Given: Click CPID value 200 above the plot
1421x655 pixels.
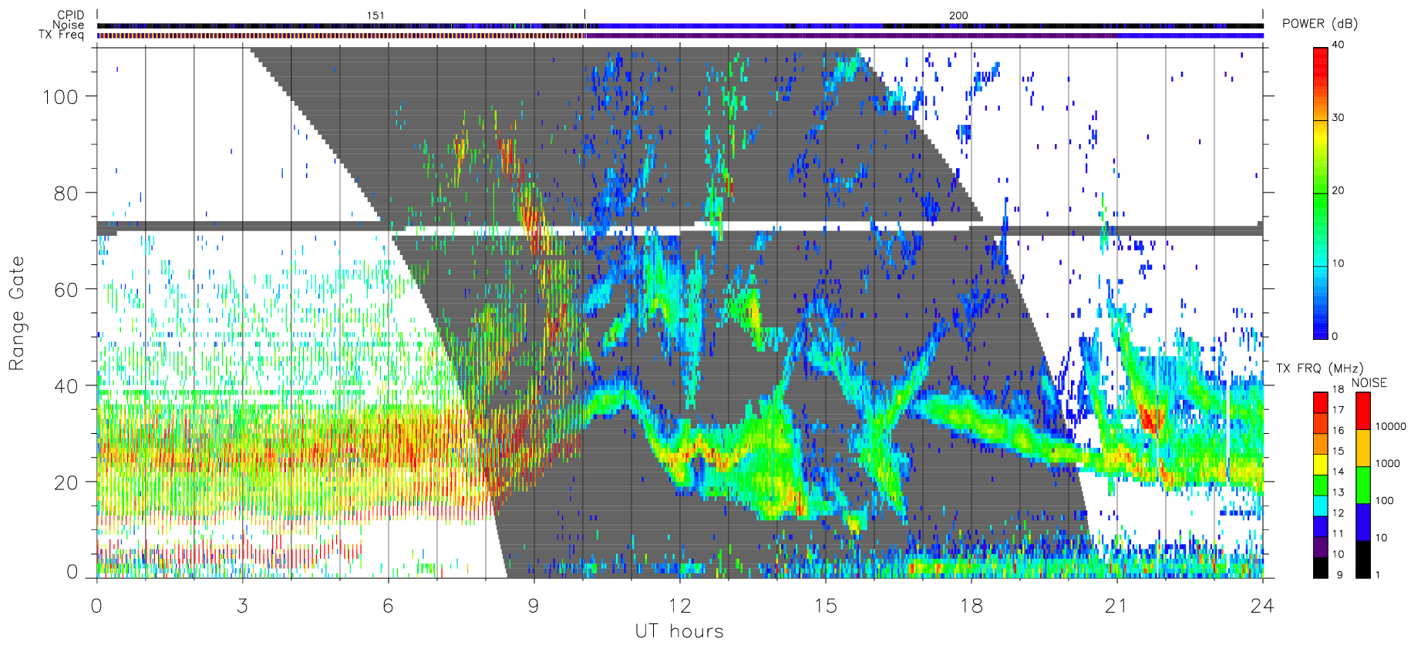Looking at the screenshot, I should pos(958,15).
